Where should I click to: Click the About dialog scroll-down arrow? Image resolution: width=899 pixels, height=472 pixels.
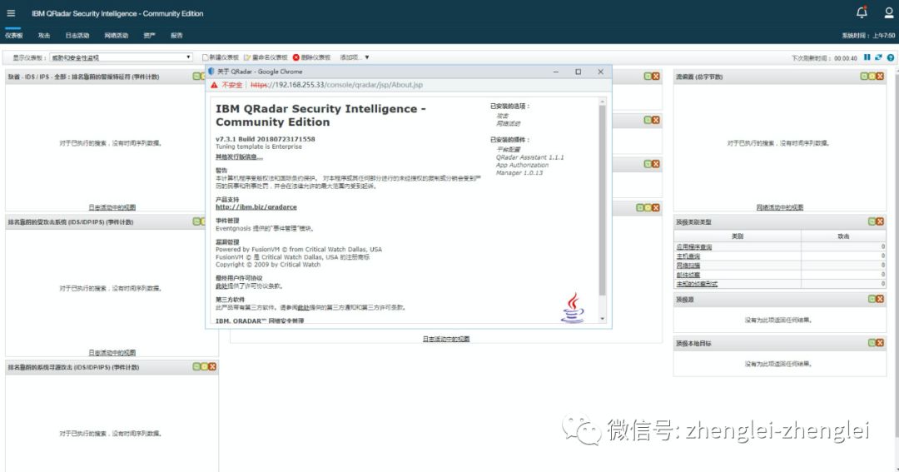602,318
